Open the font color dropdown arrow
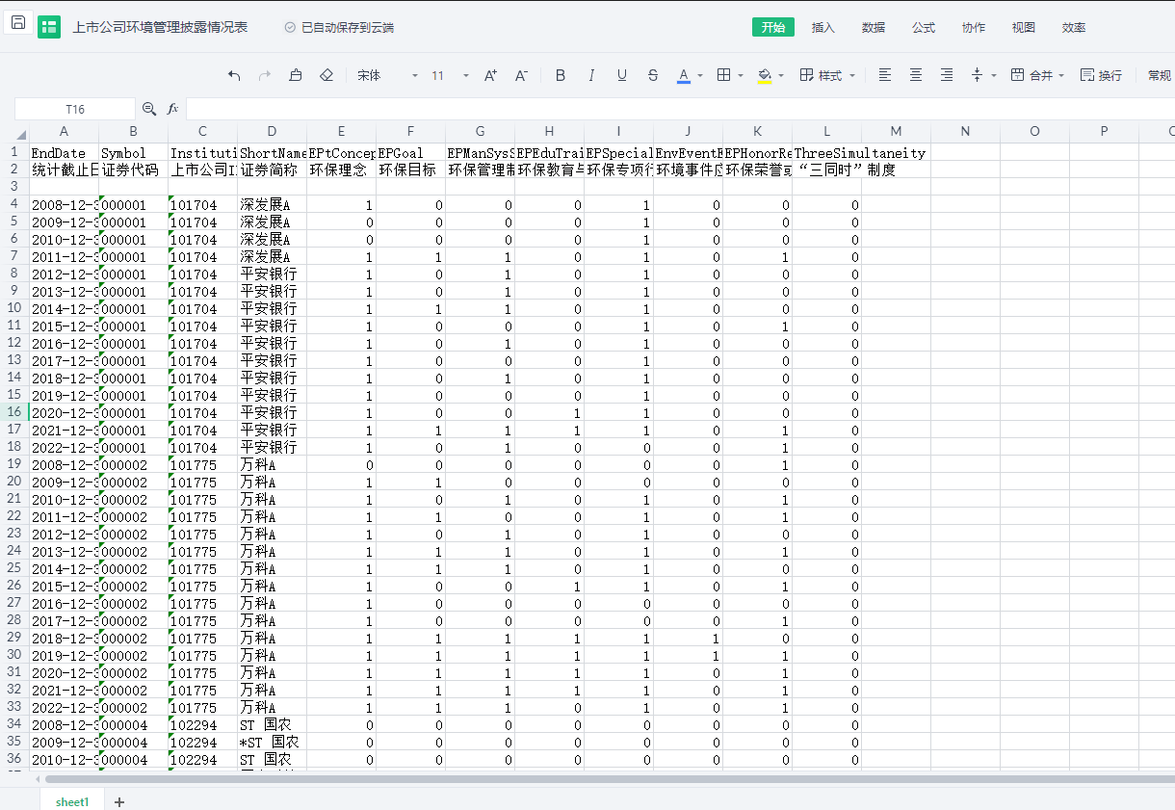 pos(700,76)
